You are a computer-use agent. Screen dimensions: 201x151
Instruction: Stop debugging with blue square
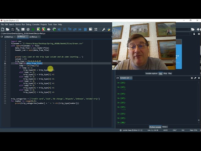click(85, 29)
